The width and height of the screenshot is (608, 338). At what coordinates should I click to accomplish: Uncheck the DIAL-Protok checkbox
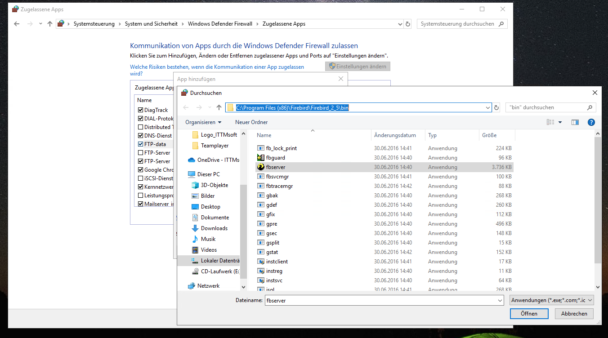[141, 119]
